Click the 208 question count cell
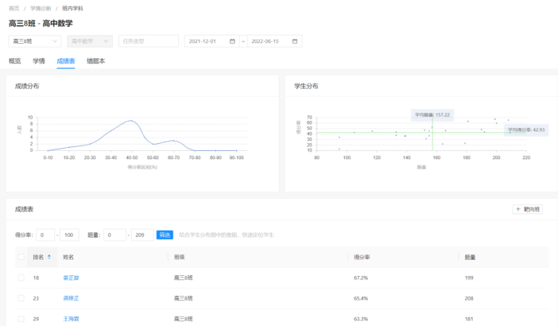Viewport: 558px width, 326px height. click(469, 298)
